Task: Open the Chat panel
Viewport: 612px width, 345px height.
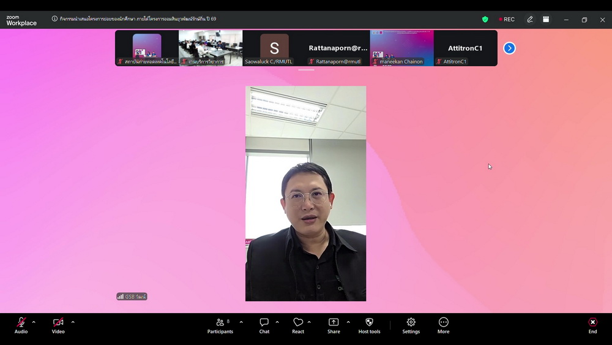Action: [264, 325]
